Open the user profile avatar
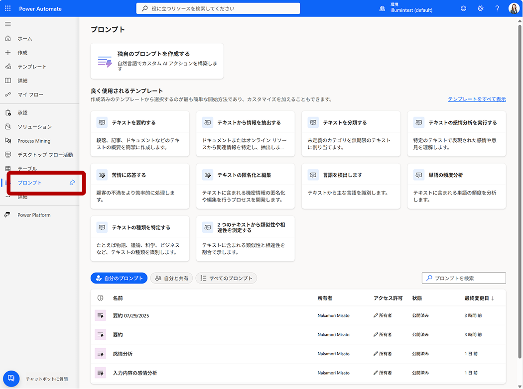The width and height of the screenshot is (523, 389). (514, 8)
